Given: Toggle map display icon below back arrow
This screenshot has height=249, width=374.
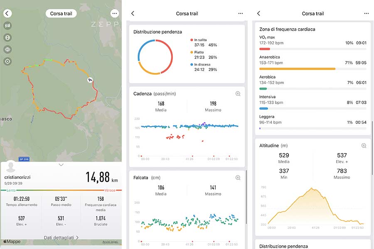Looking at the screenshot, I should tap(7, 26).
